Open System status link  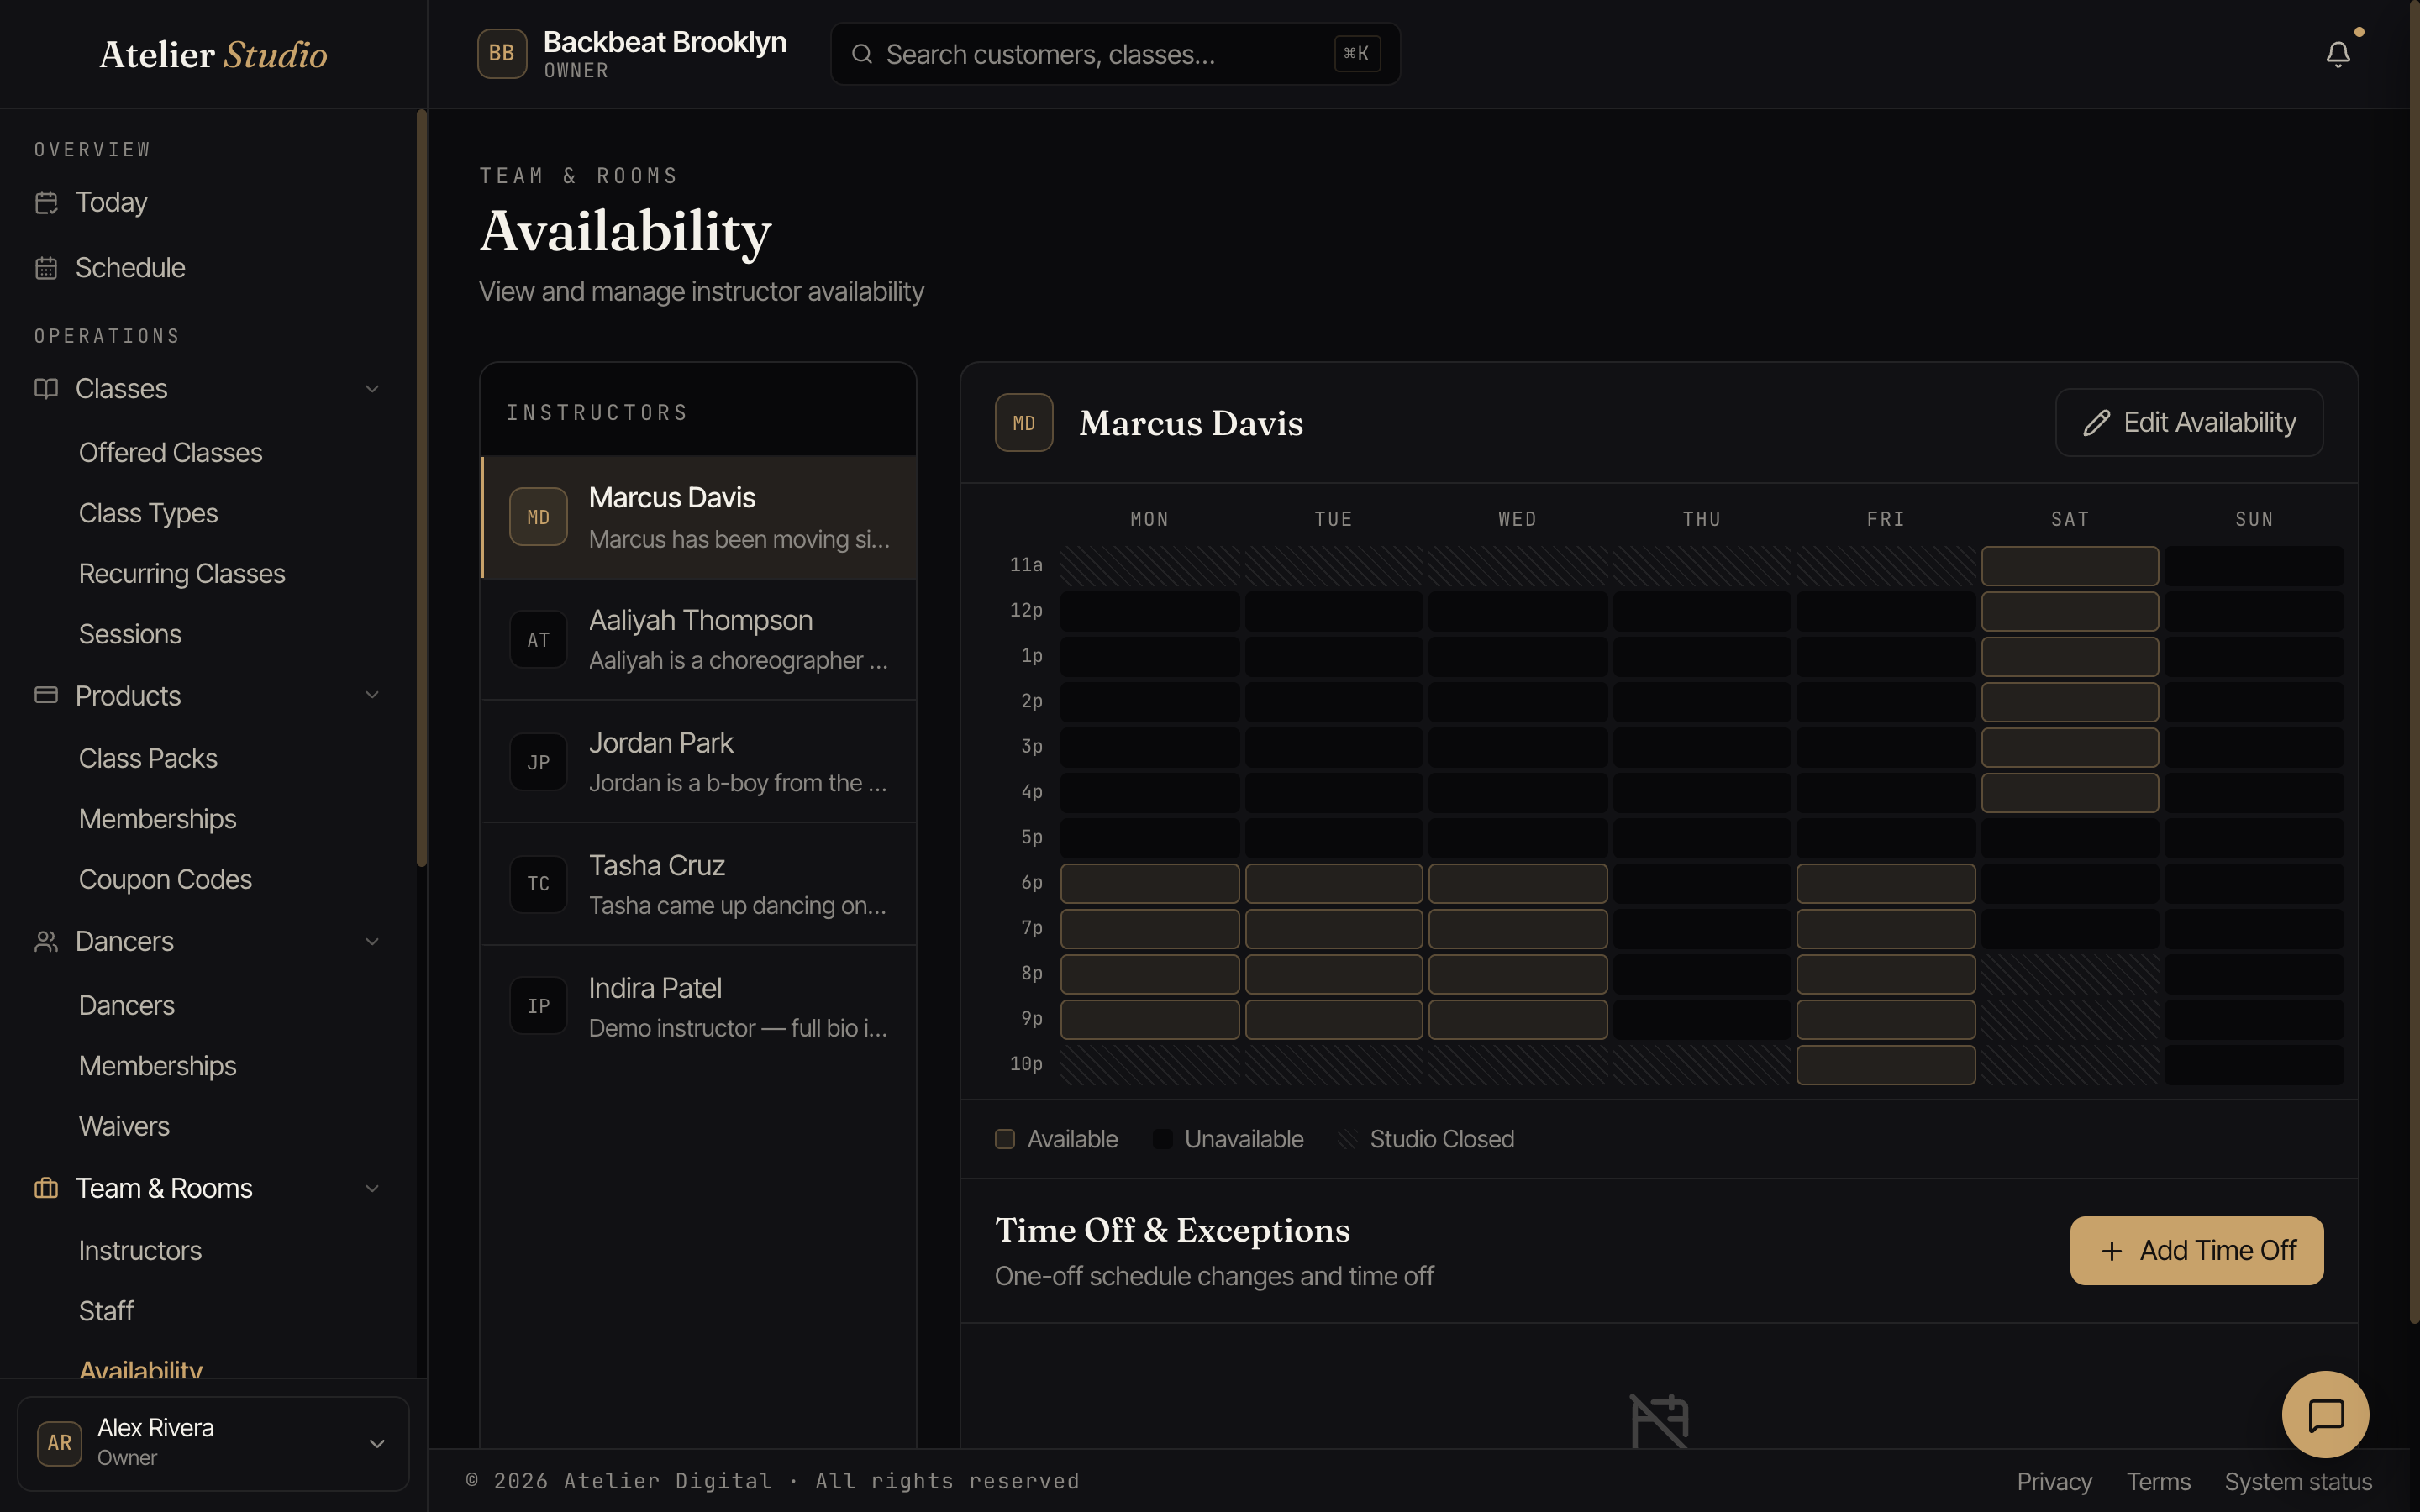(2298, 1482)
